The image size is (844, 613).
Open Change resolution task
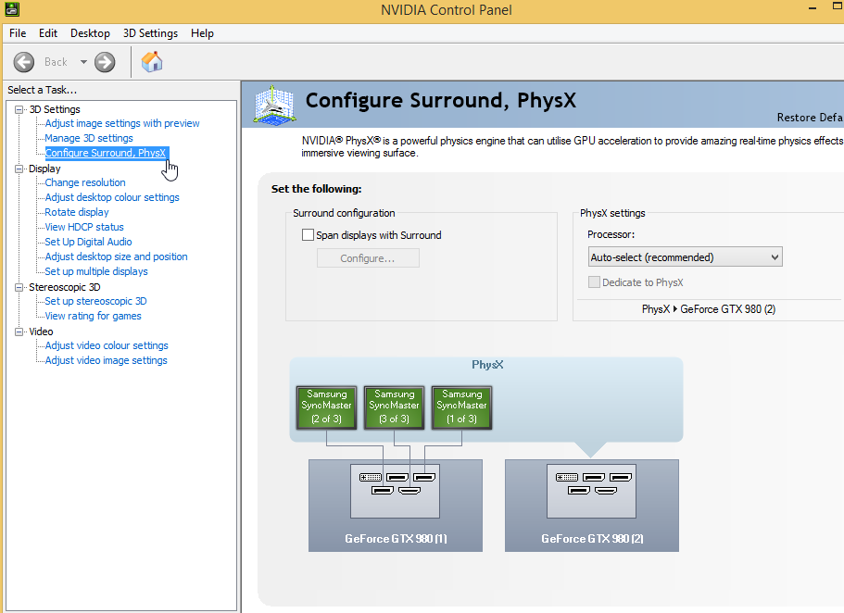pyautogui.click(x=85, y=182)
